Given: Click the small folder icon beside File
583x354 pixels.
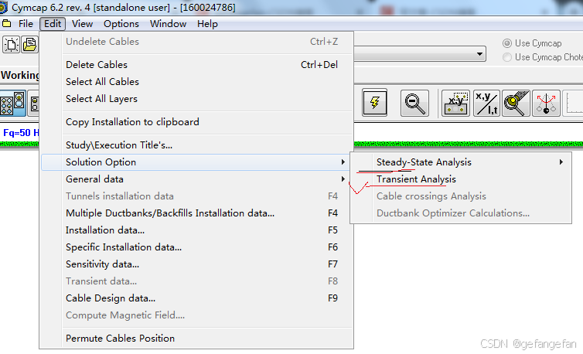Looking at the screenshot, I should (7, 24).
